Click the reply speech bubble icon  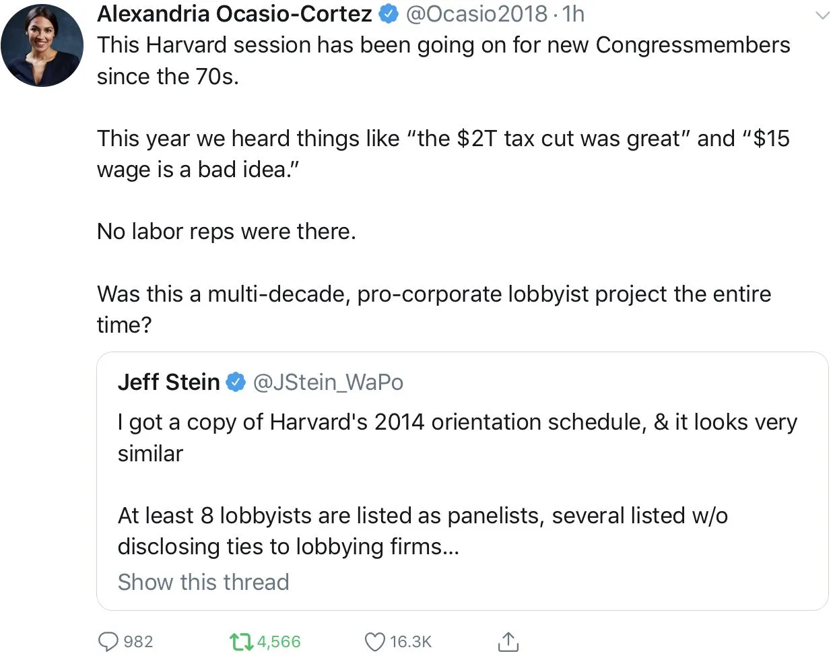(108, 642)
